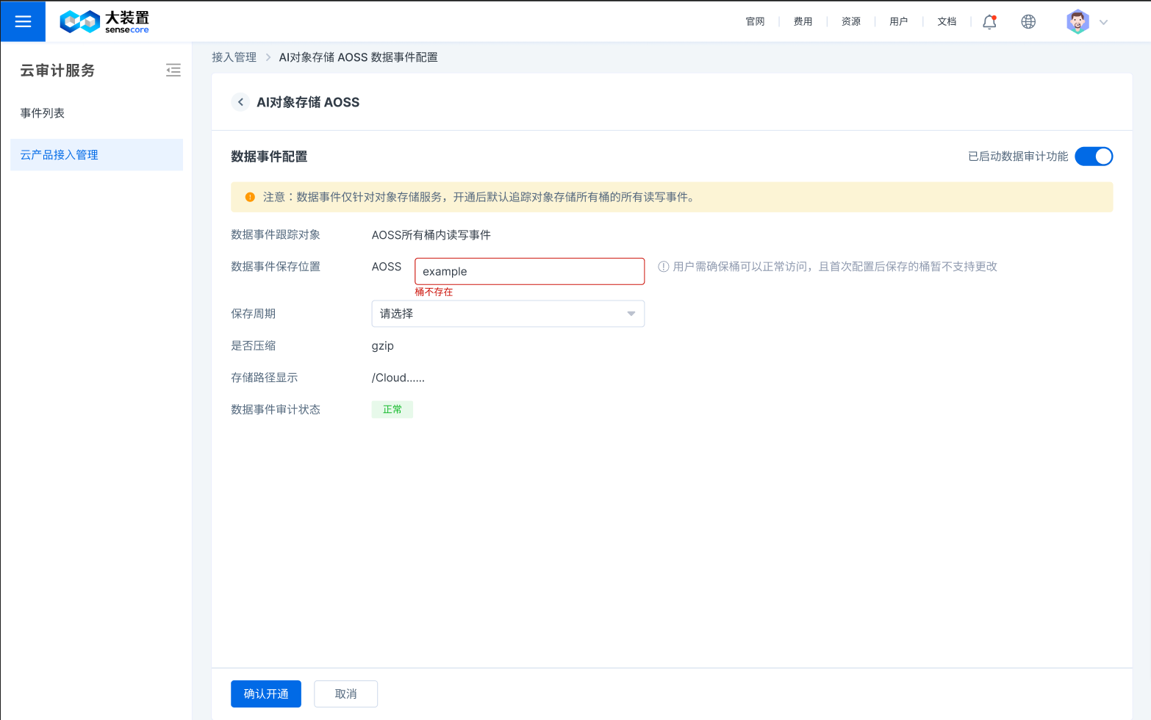Click the SenseCore 大装置 logo
The width and height of the screenshot is (1151, 720).
[104, 21]
